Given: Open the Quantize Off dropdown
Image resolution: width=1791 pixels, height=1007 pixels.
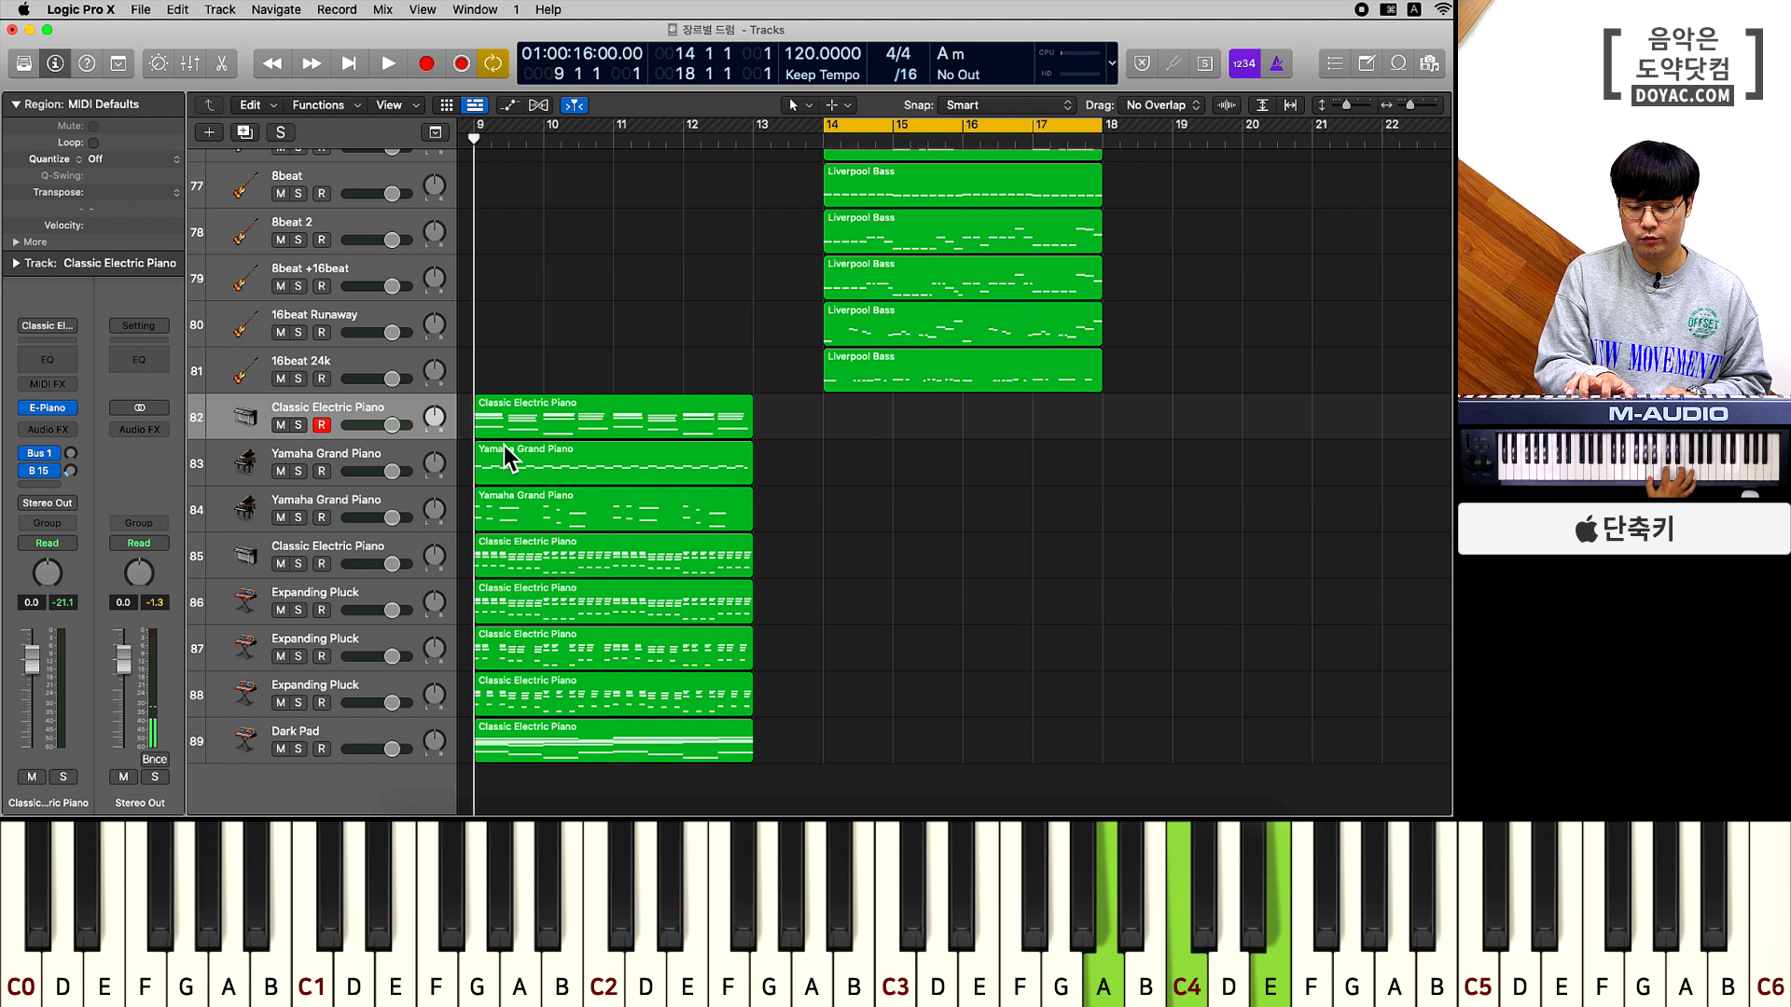Looking at the screenshot, I should (133, 159).
